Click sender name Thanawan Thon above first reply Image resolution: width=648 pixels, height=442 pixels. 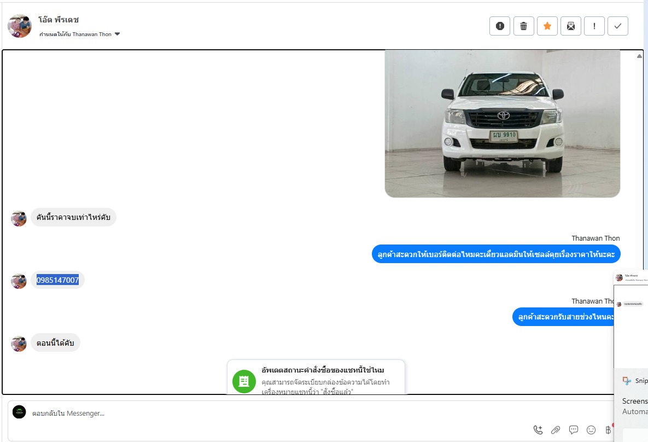pos(596,238)
